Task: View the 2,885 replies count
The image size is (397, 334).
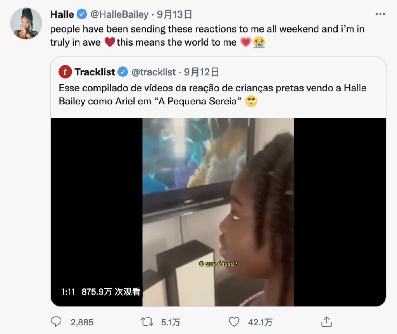Action: pyautogui.click(x=82, y=322)
